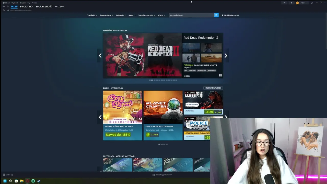Open the Pomoc menu
The width and height of the screenshot is (327, 184).
34,3
